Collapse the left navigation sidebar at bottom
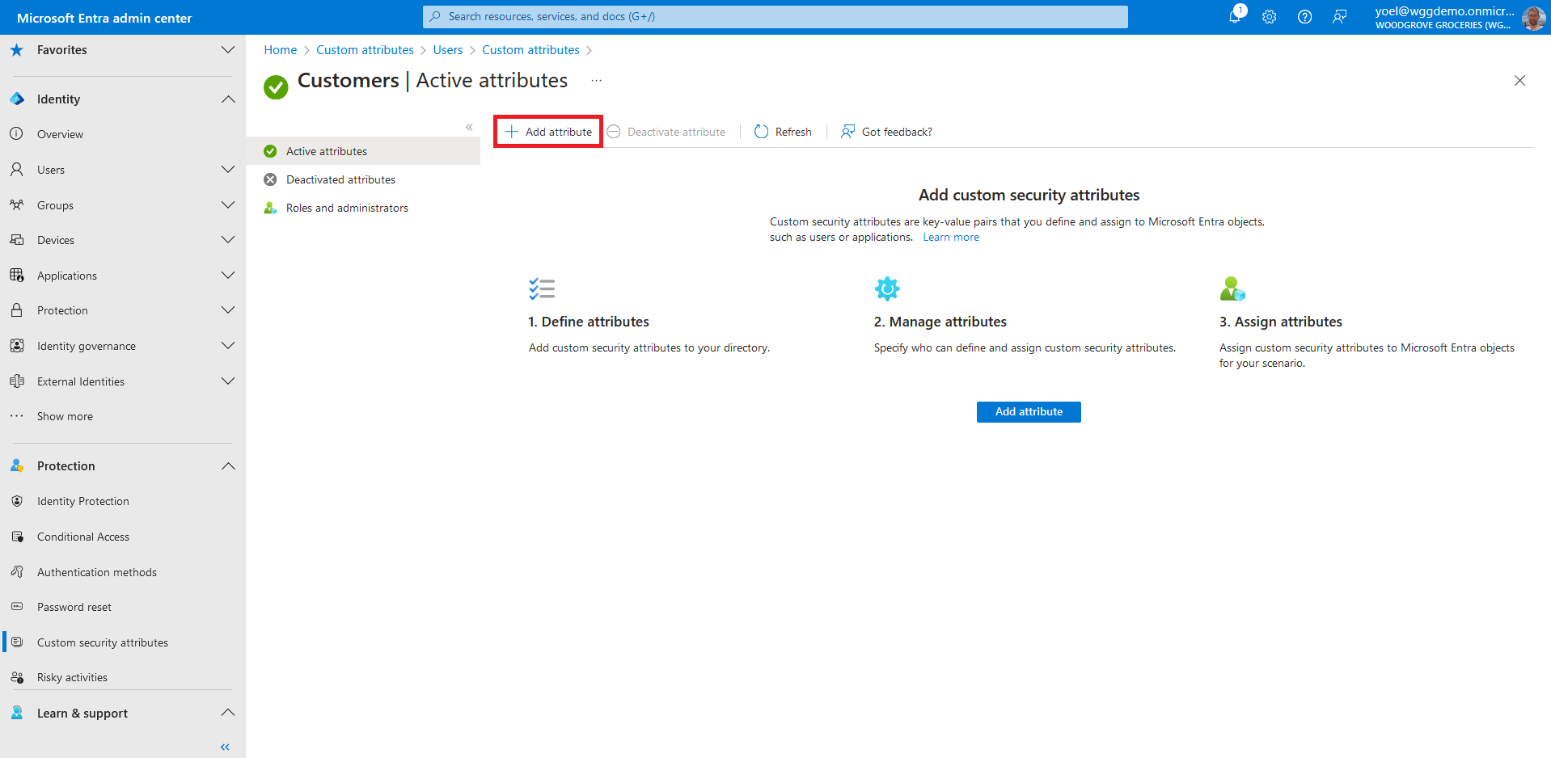1551x758 pixels. [225, 747]
